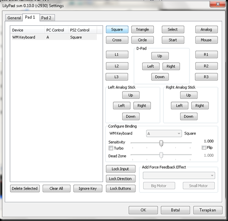Bind the R2 button

pos(206,66)
